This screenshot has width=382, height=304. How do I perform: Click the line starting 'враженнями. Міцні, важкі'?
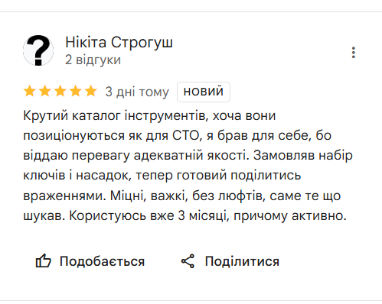(x=182, y=196)
